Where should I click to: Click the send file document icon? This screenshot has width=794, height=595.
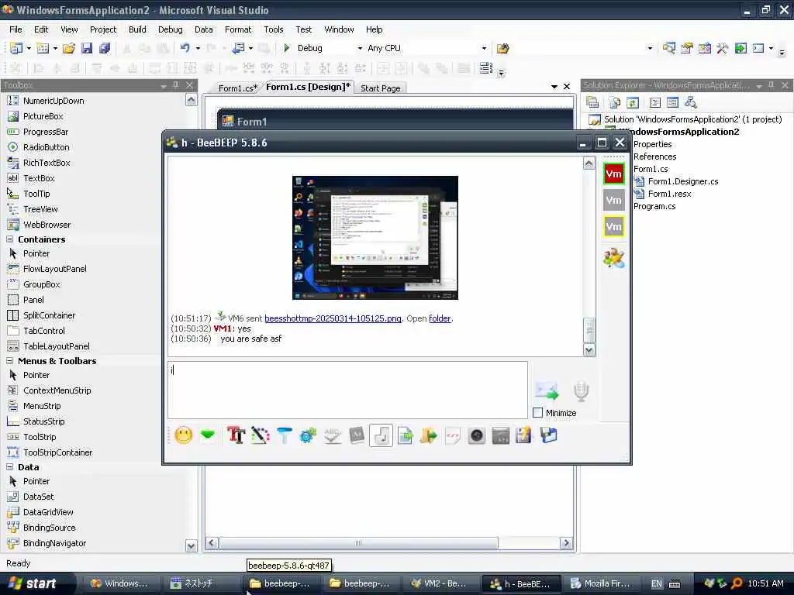(x=405, y=435)
